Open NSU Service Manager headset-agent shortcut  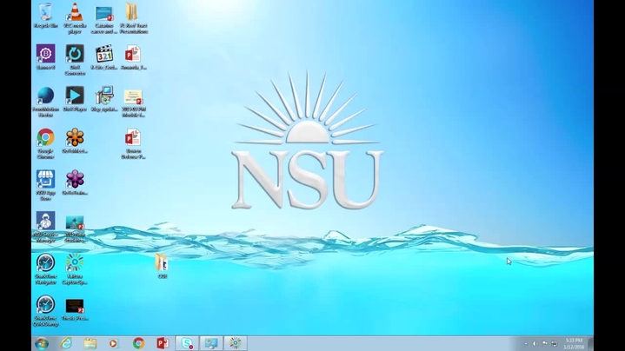[45, 222]
